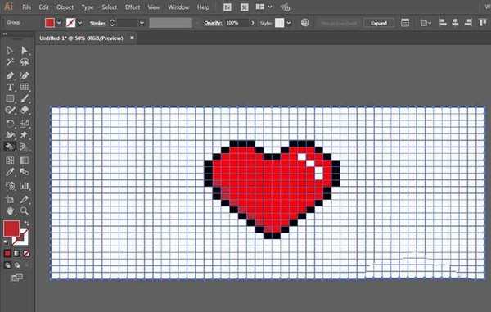Open the Object menu
This screenshot has height=312, width=491.
[x=65, y=7]
